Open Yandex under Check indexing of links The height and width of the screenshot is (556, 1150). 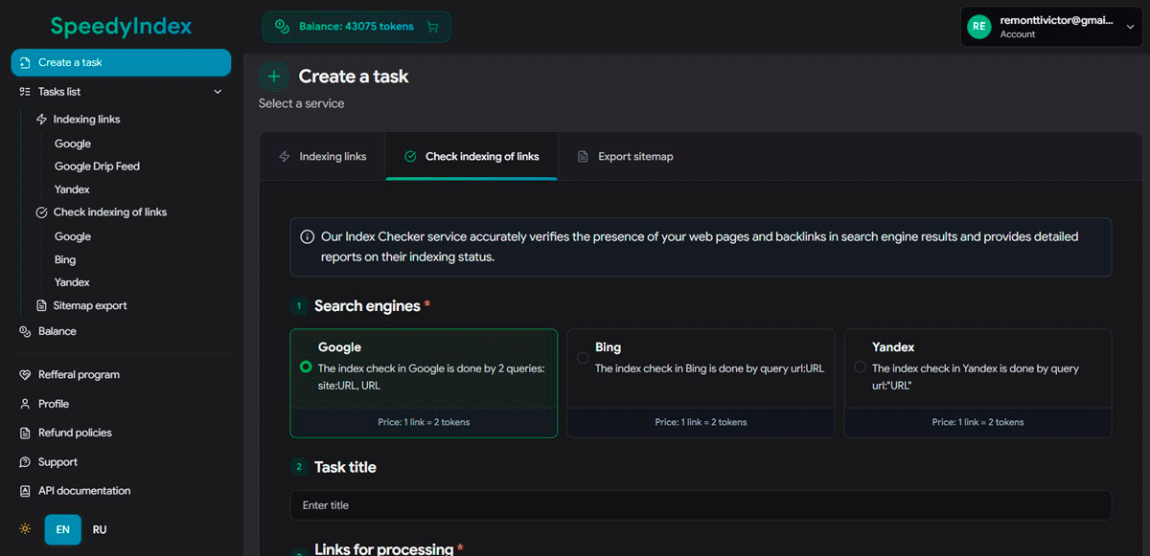72,282
